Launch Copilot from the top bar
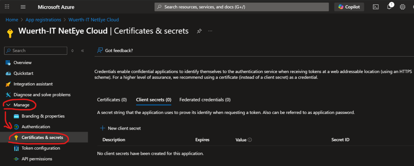This screenshot has width=414, height=166. [349, 7]
